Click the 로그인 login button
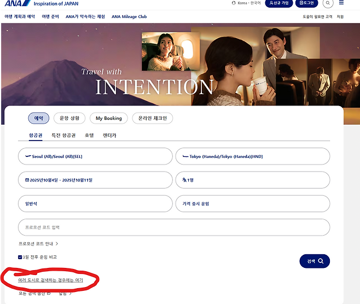Screen dimensions: 360x304 click(x=307, y=3)
